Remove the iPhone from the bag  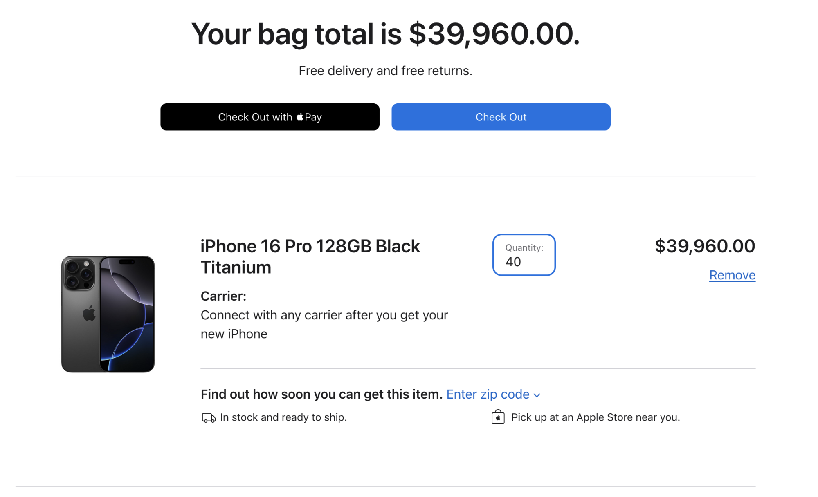click(732, 275)
